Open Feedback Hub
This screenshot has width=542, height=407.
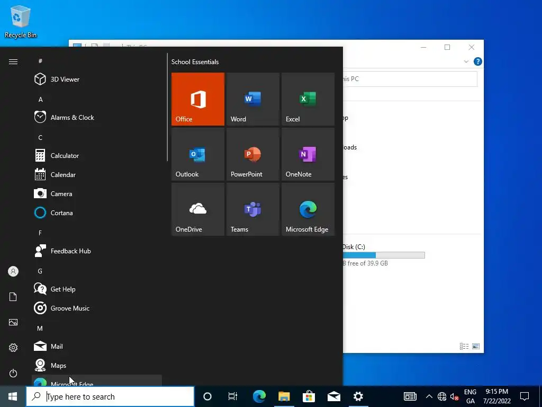pyautogui.click(x=97, y=251)
